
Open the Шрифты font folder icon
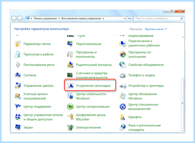point(123,117)
